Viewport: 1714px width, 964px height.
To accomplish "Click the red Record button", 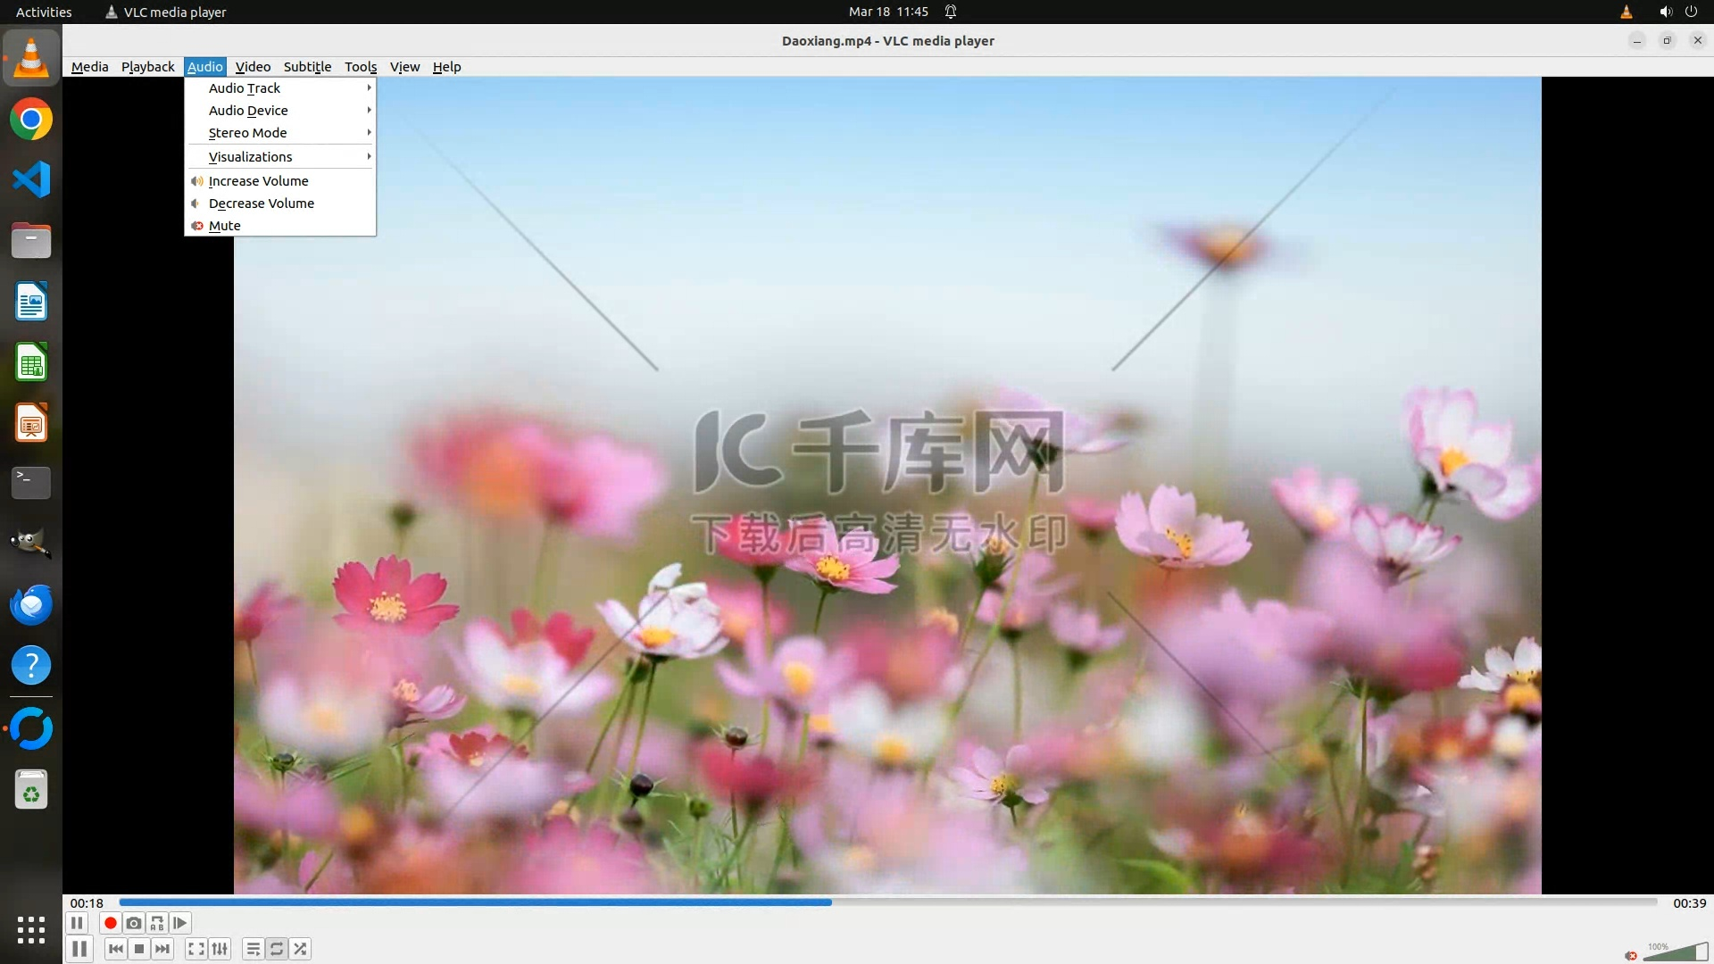I will 110,923.
